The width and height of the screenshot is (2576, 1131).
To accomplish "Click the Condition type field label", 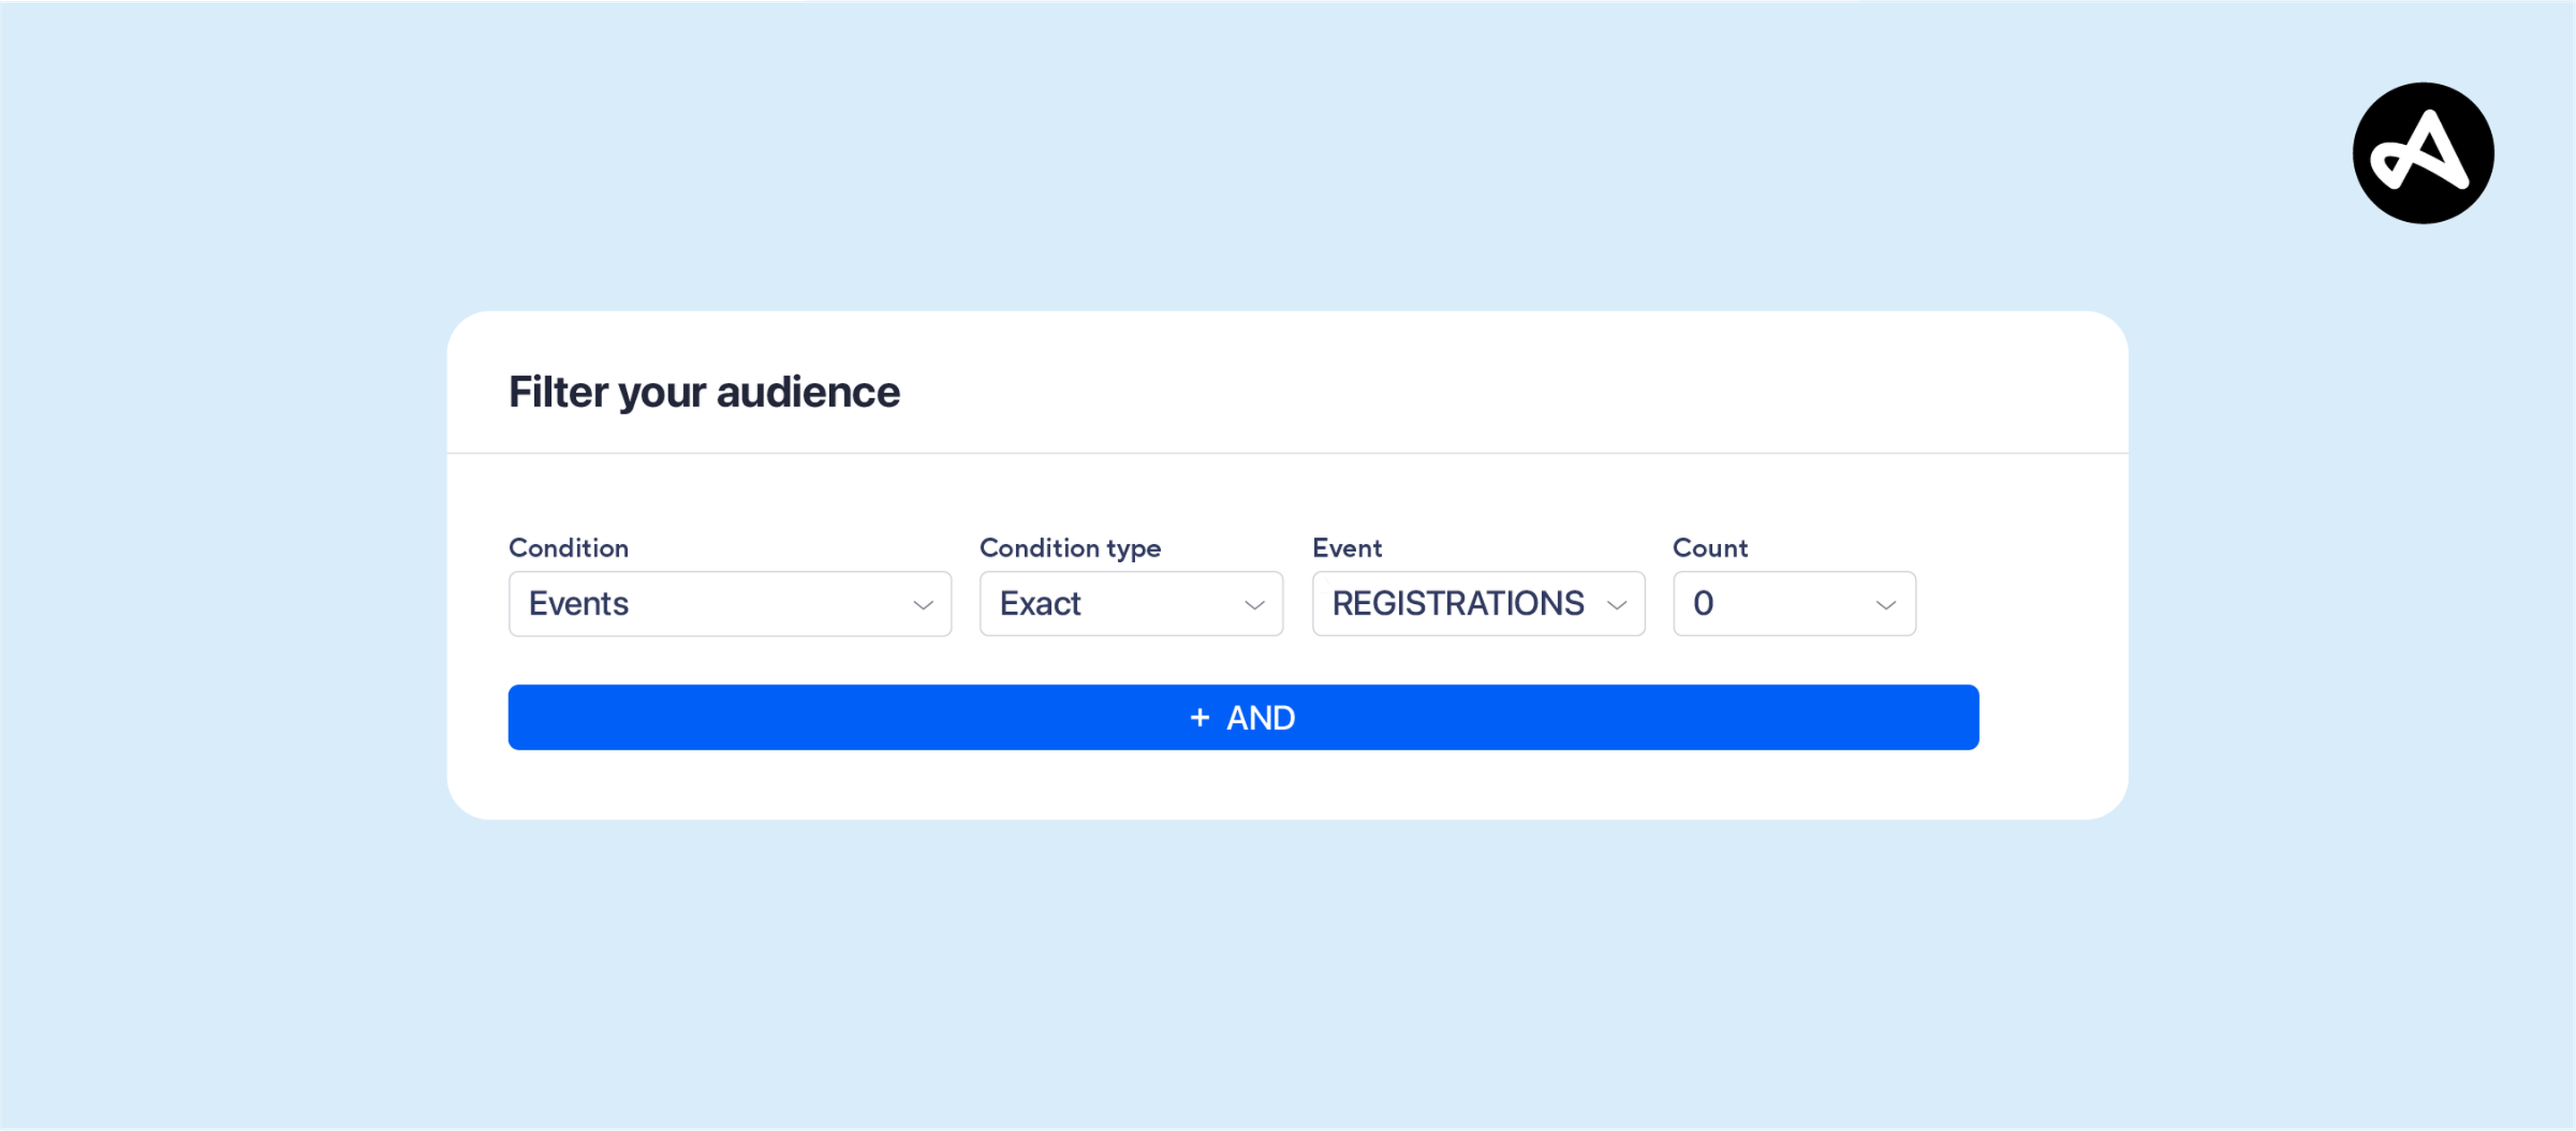I will [x=1069, y=547].
